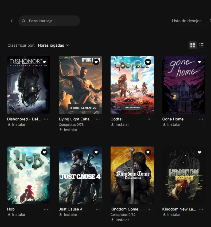The image size is (211, 227).
Task: Focus the Pesquisar loja search field
Action: [x=49, y=21]
